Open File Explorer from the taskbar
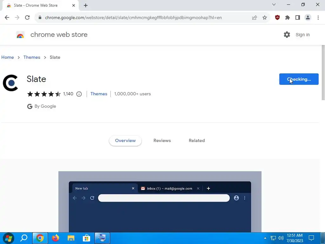Viewport: 325px width, 244px height. click(x=71, y=238)
